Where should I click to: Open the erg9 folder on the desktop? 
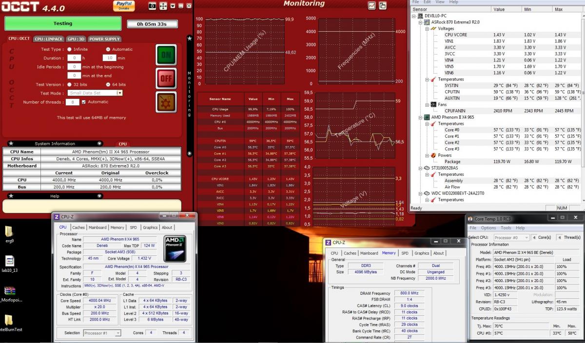click(9, 231)
